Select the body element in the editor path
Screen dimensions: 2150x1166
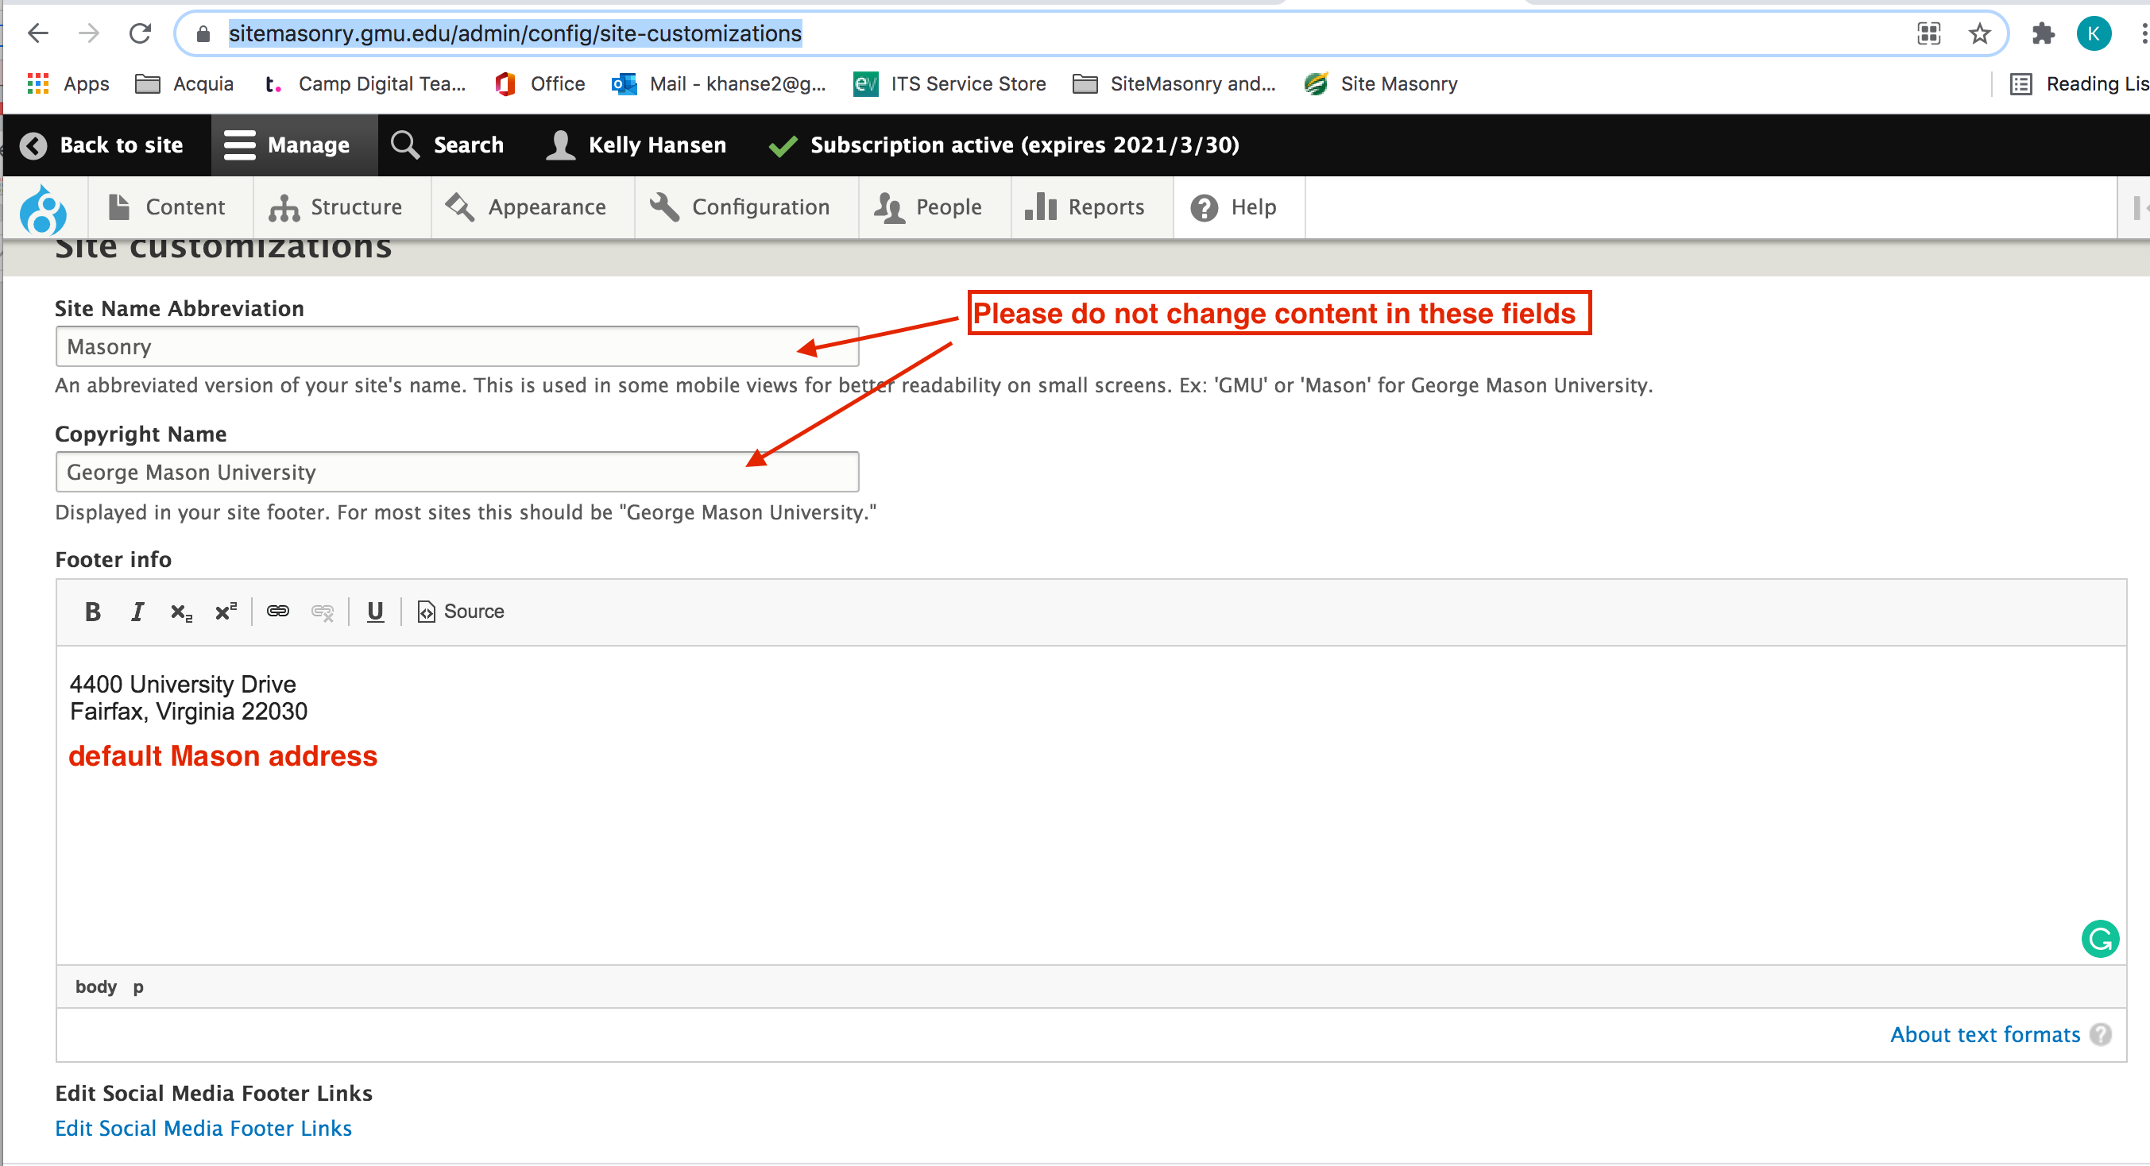coord(95,986)
